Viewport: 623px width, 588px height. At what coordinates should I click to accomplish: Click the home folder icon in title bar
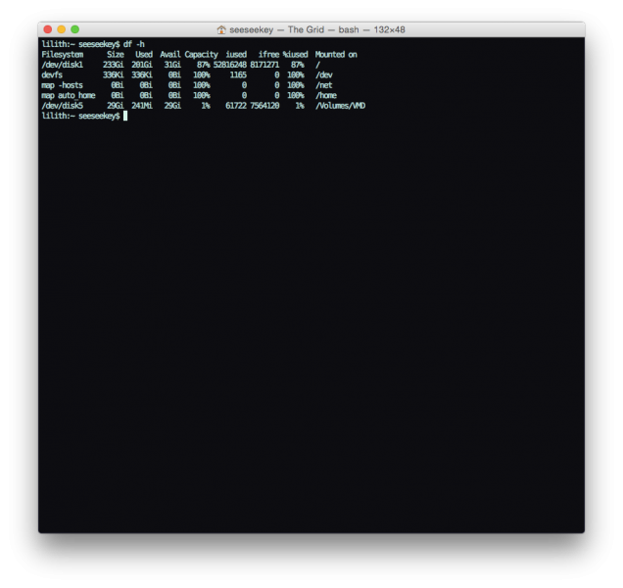pos(221,30)
